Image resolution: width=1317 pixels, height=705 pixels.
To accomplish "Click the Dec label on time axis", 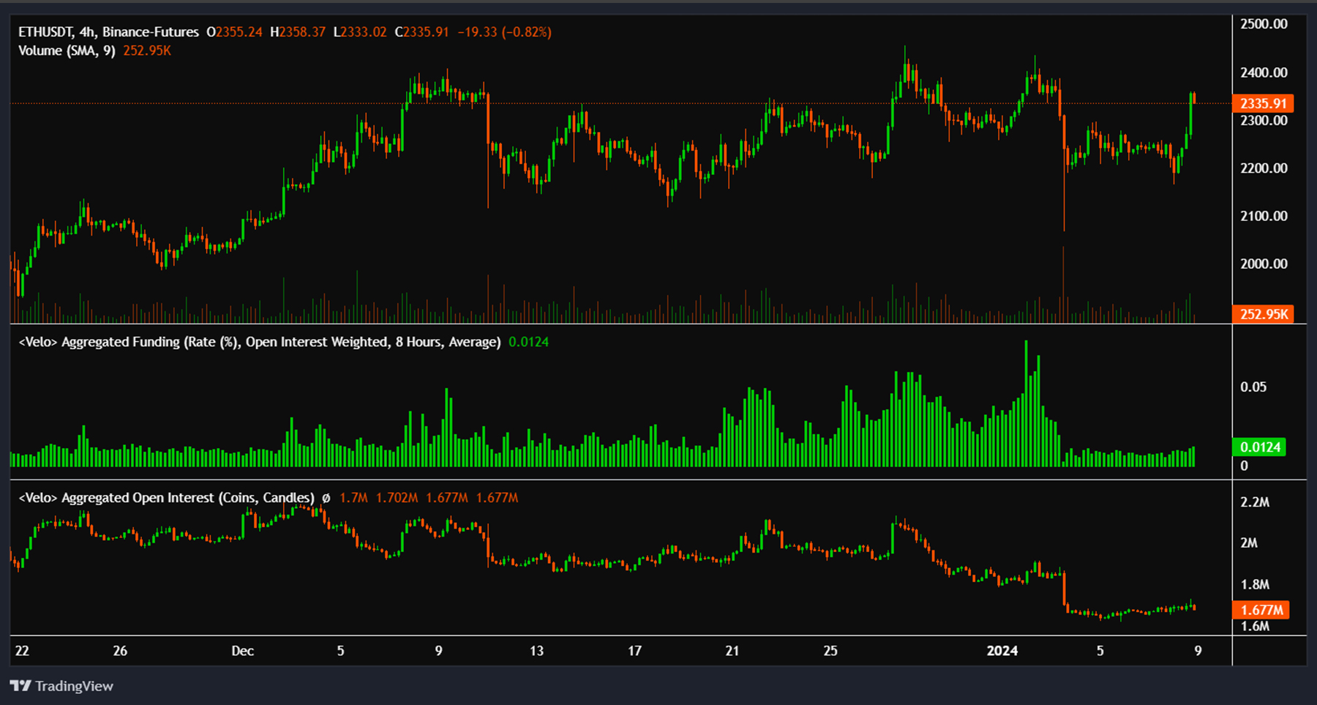I will [242, 651].
